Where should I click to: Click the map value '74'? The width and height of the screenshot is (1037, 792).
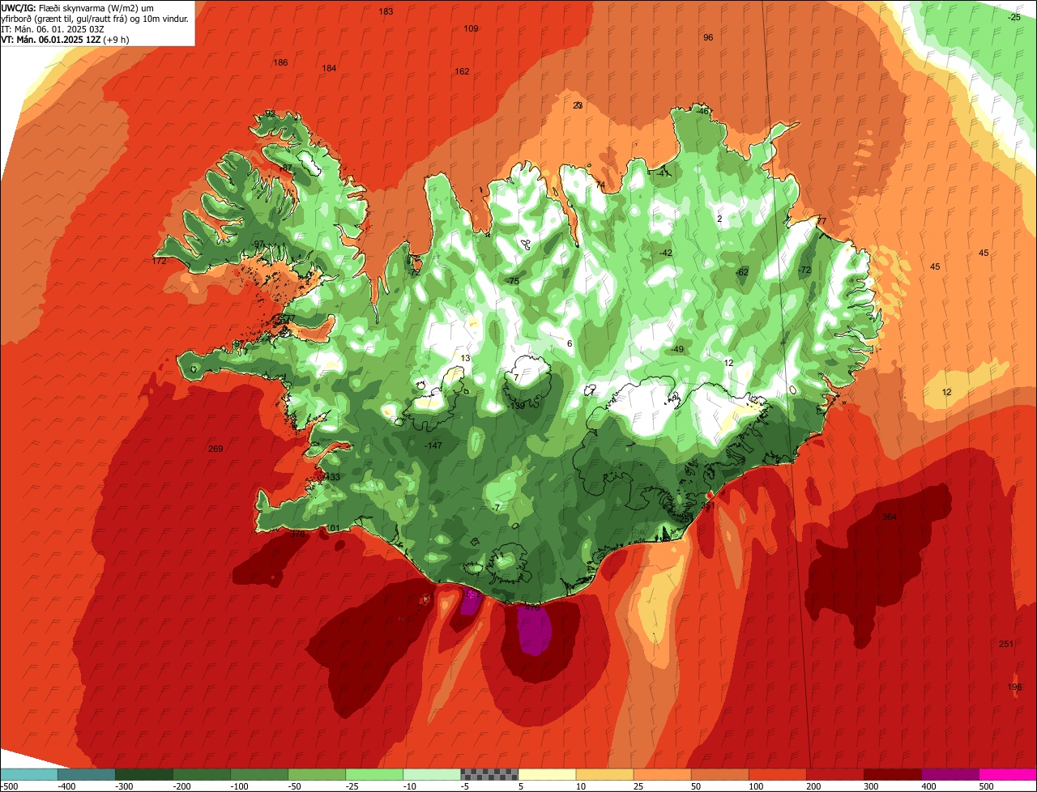point(600,185)
